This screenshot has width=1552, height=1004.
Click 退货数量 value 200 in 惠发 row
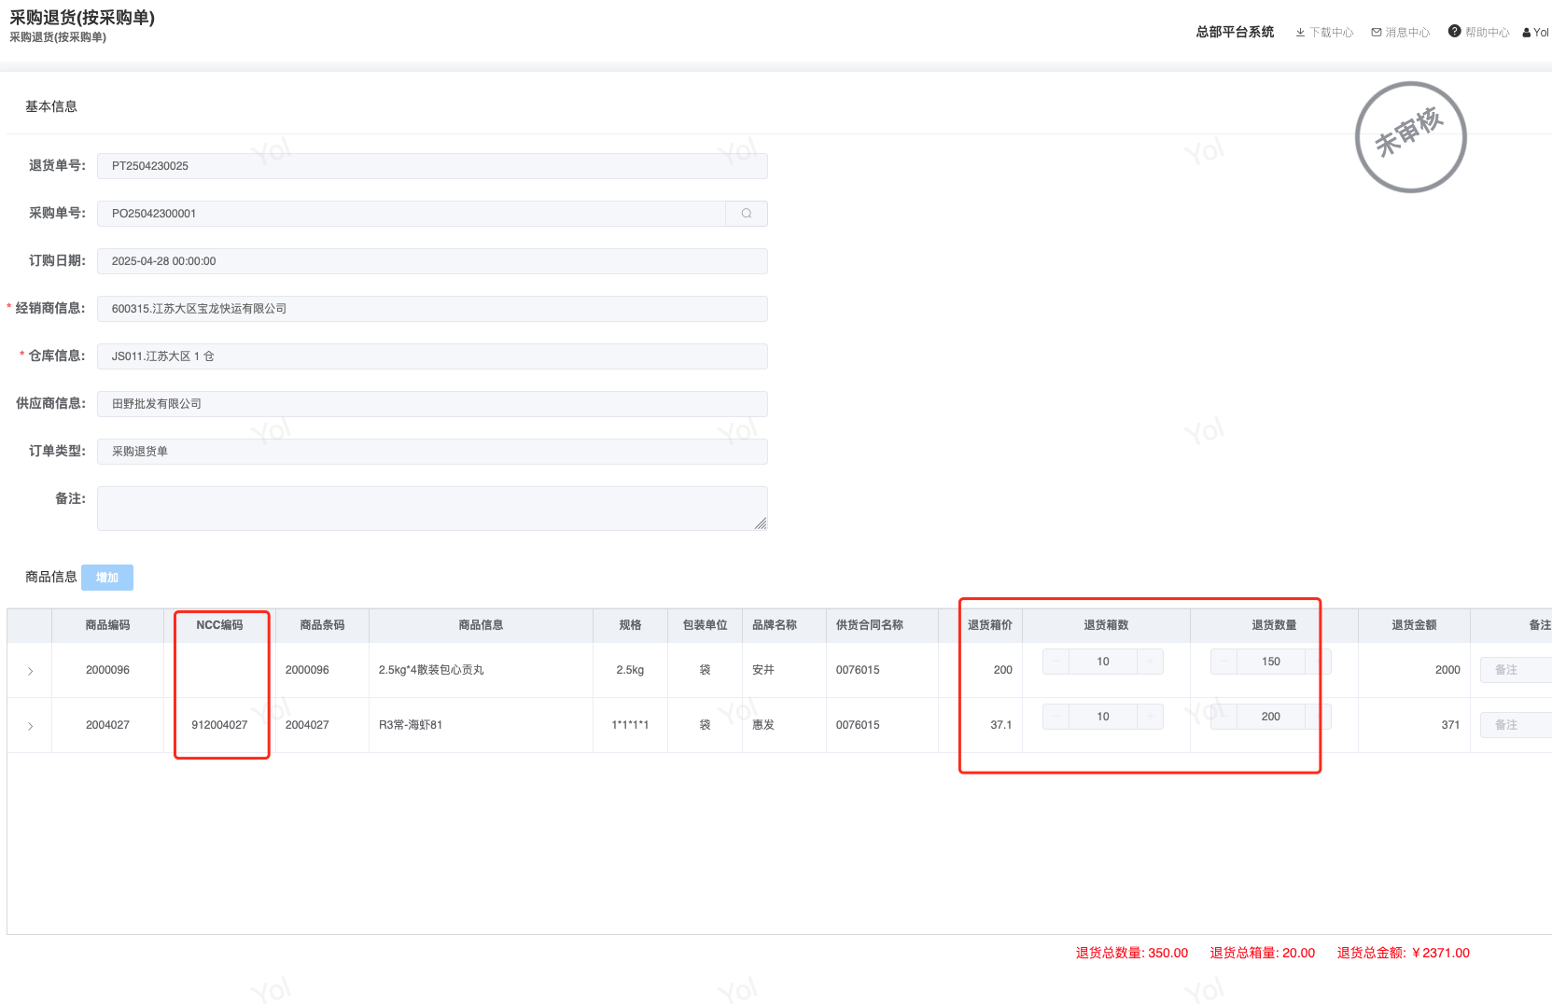[1271, 717]
